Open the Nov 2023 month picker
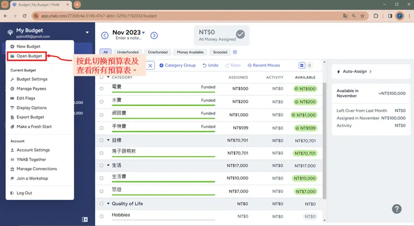The image size is (414, 226). (x=129, y=32)
